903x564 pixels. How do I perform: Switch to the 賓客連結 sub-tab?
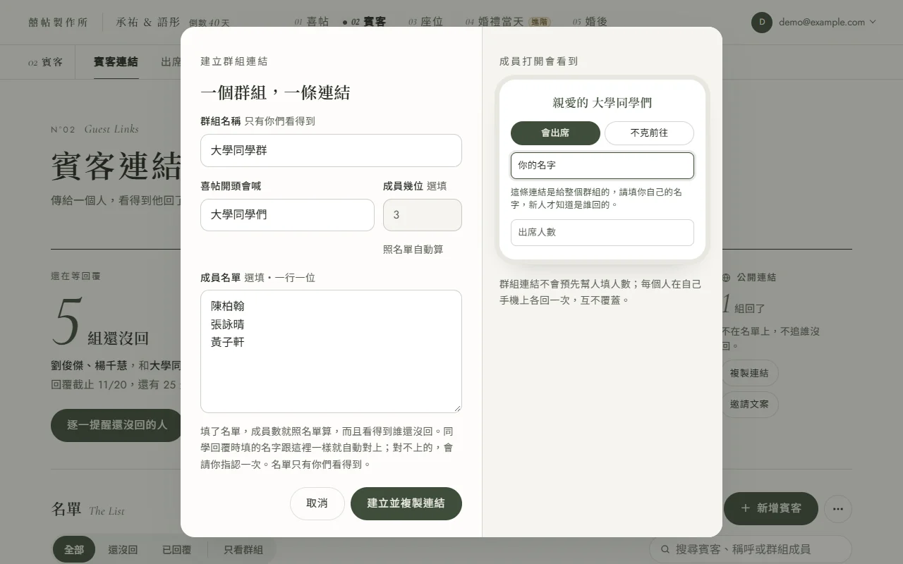tap(116, 62)
